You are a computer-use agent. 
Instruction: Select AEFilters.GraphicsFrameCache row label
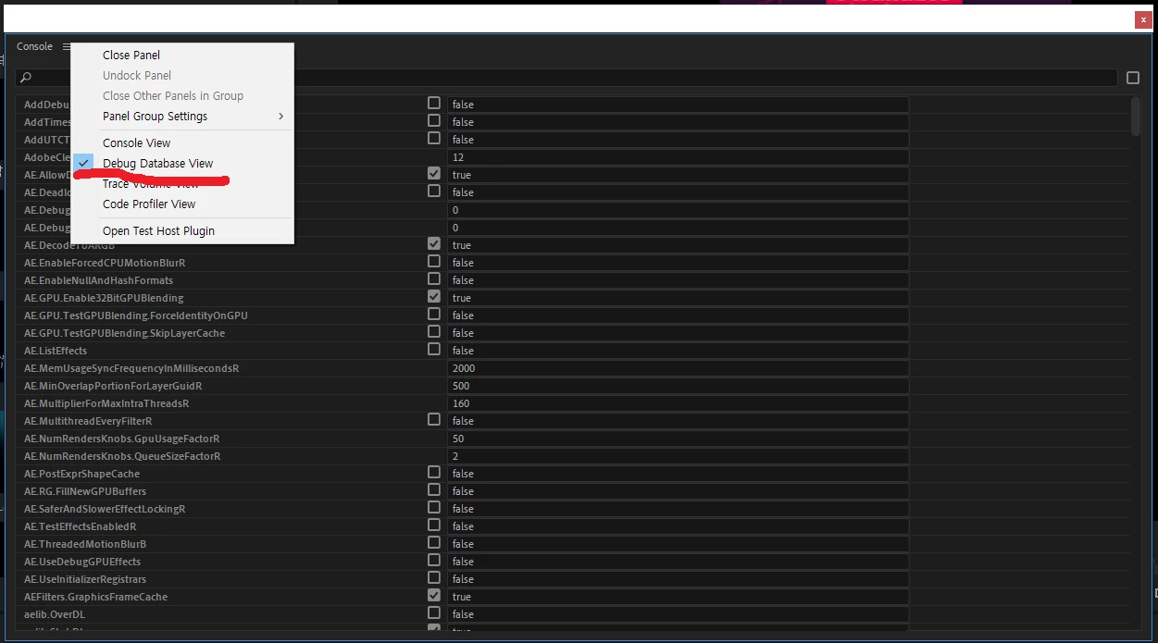point(95,597)
